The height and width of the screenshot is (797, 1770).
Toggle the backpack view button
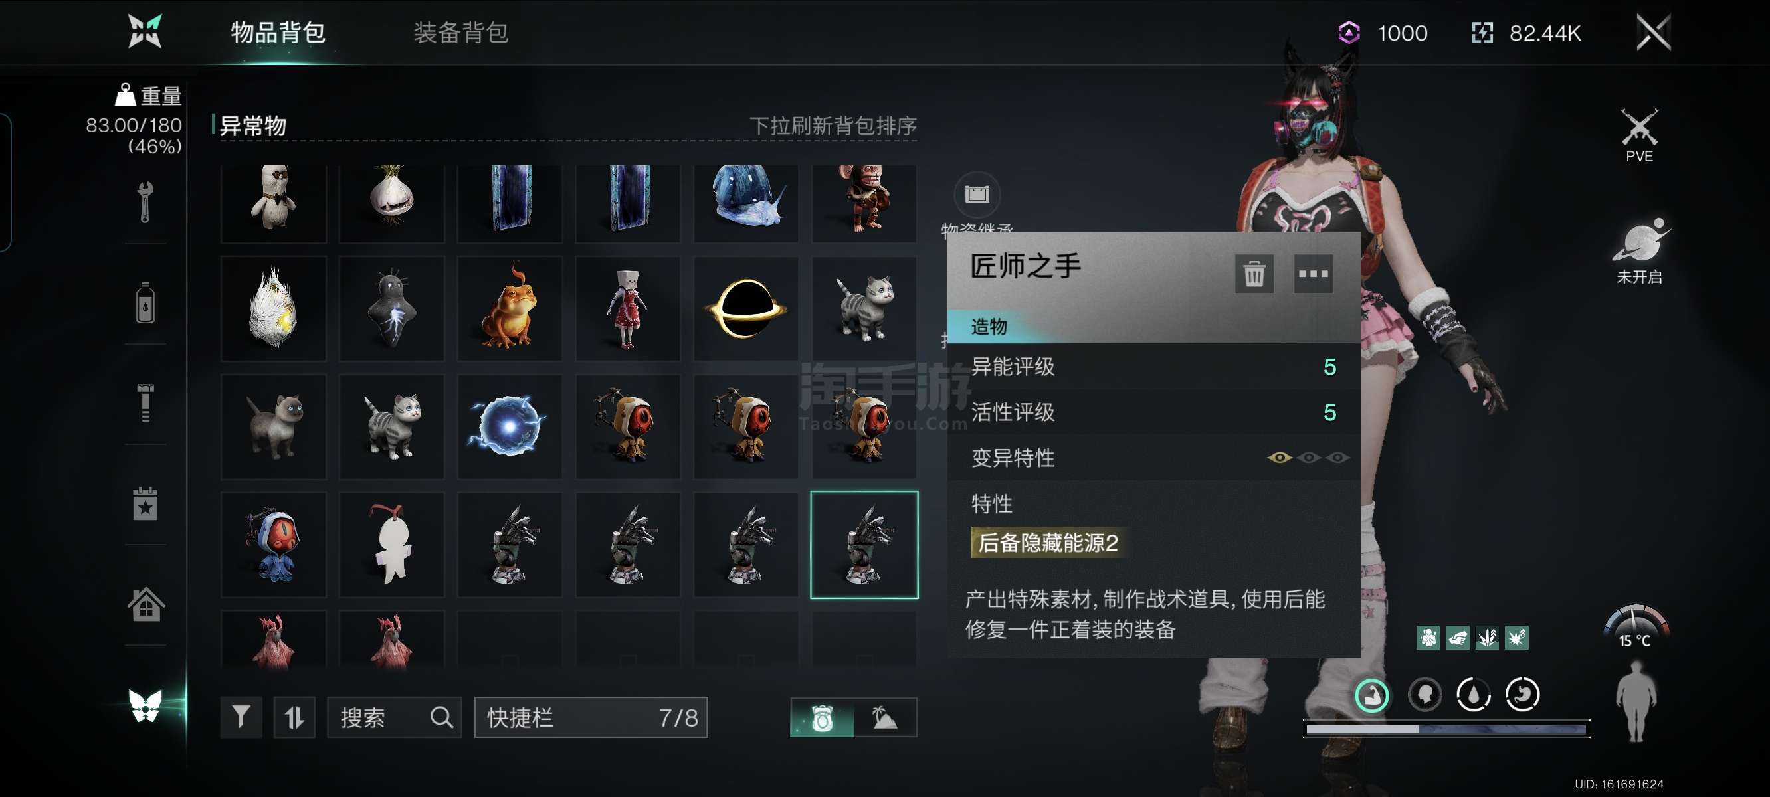coord(822,717)
